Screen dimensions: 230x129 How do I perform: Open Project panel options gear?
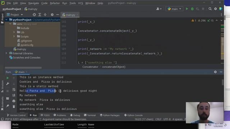pos(52,15)
